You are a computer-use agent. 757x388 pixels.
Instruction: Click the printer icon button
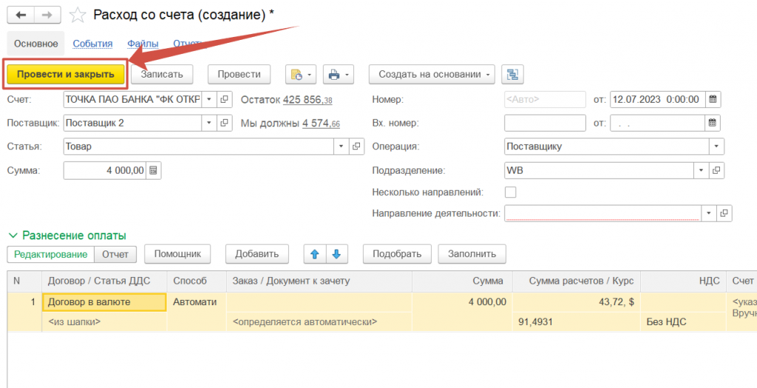pos(334,74)
